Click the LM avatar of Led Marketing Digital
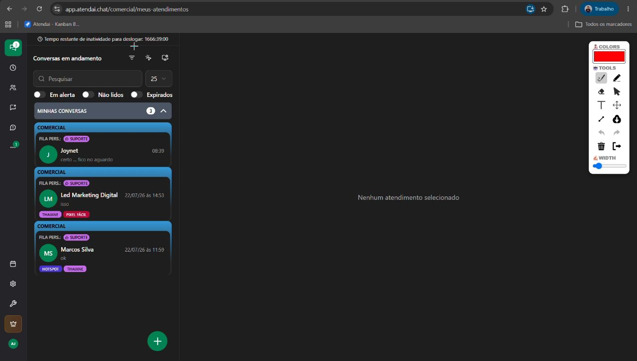This screenshot has width=637, height=361. 48,199
